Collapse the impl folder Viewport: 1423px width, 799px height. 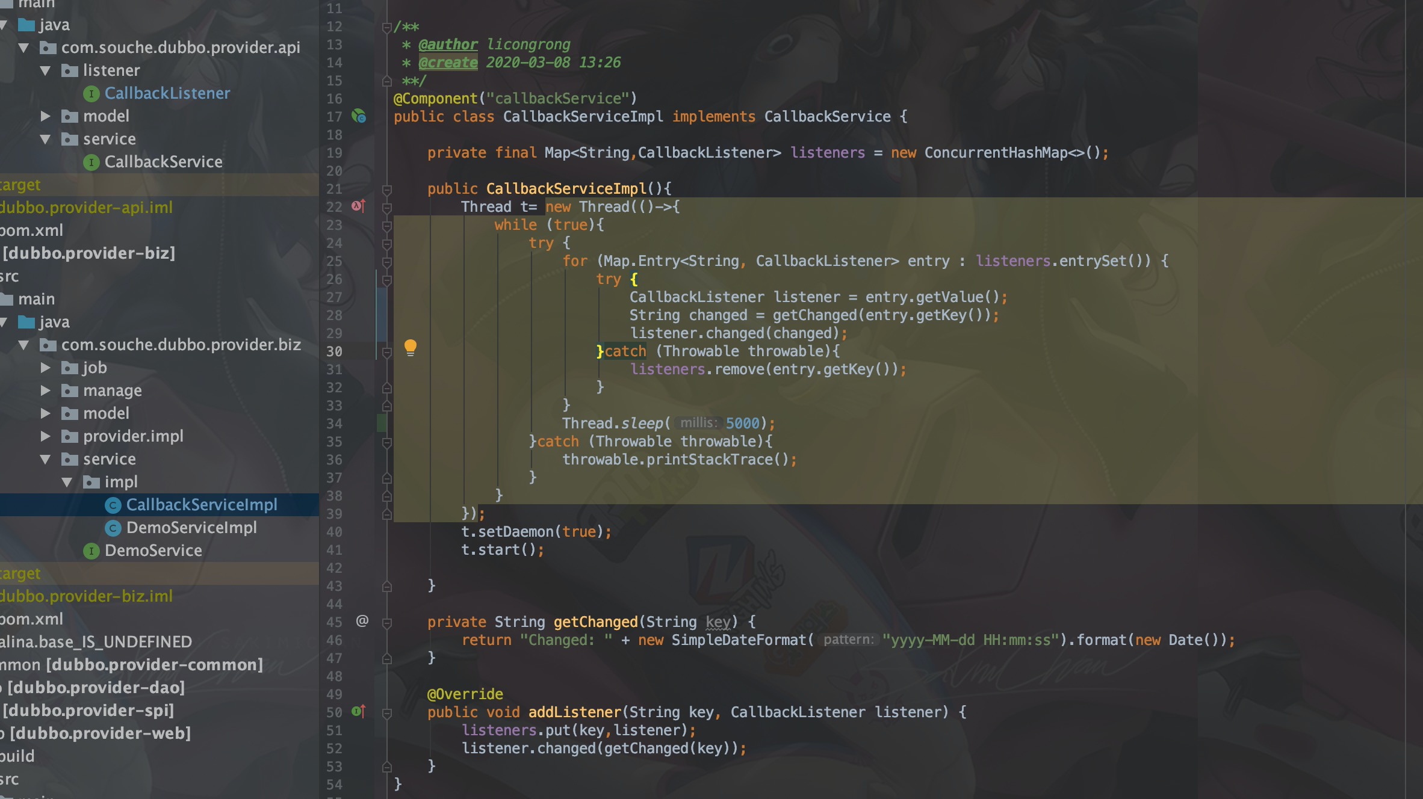[x=67, y=482]
